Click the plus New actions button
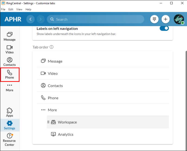Viewport: 187px width, 151px height. 166,19
